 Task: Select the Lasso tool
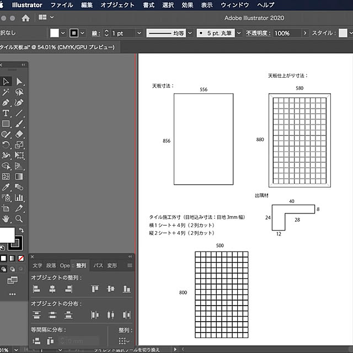click(x=19, y=92)
